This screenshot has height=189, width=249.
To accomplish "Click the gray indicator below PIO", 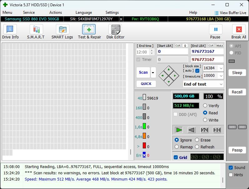I will coord(232,61).
